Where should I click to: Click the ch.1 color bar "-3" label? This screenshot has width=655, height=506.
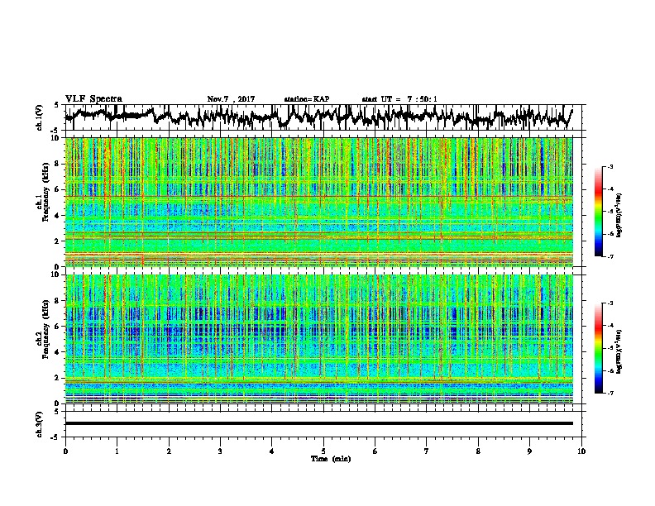click(x=610, y=167)
